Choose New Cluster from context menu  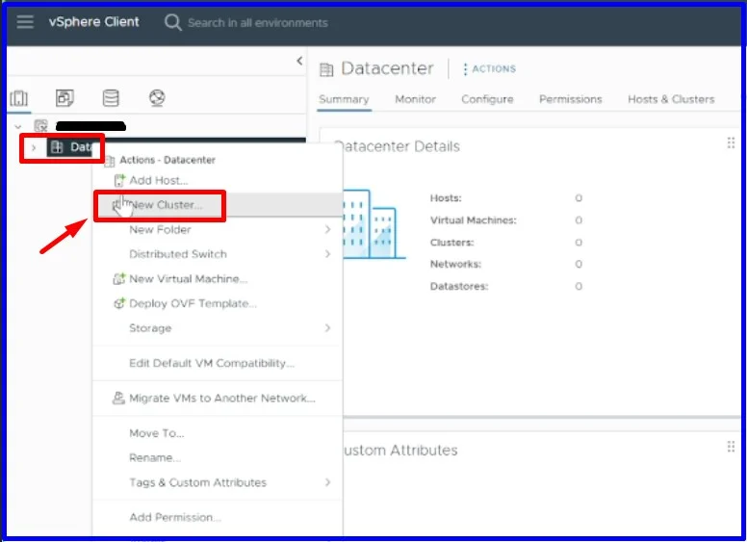(166, 205)
